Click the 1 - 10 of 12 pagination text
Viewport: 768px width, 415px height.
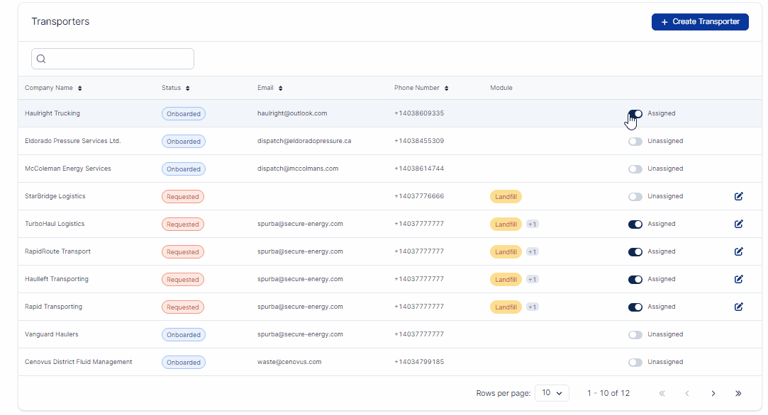[608, 393]
